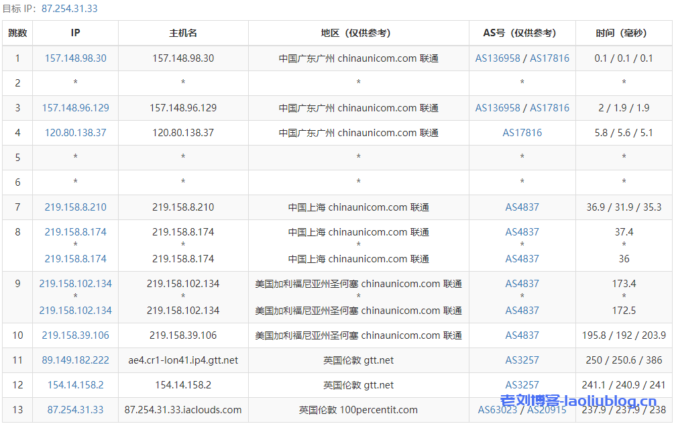Click IP link 157.148.96.129
This screenshot has width=674, height=426.
(x=75, y=108)
